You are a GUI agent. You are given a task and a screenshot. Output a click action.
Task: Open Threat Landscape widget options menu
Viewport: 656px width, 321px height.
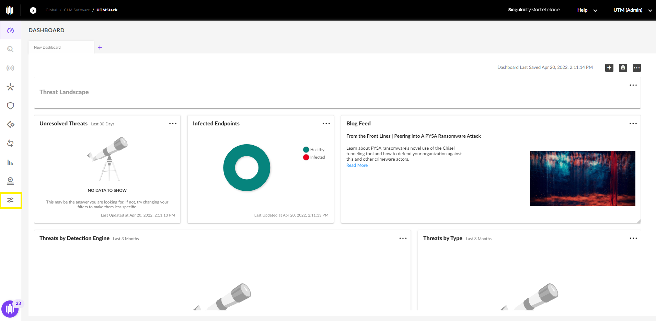pyautogui.click(x=633, y=85)
